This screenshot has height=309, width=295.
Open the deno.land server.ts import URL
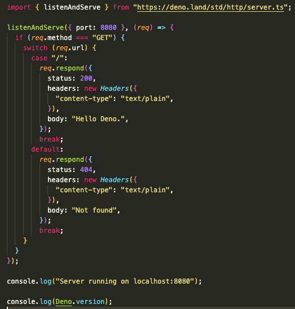210,7
